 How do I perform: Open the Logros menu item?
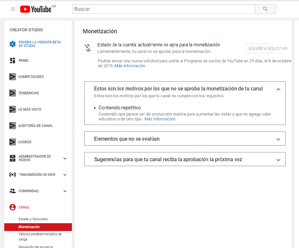(x=25, y=142)
